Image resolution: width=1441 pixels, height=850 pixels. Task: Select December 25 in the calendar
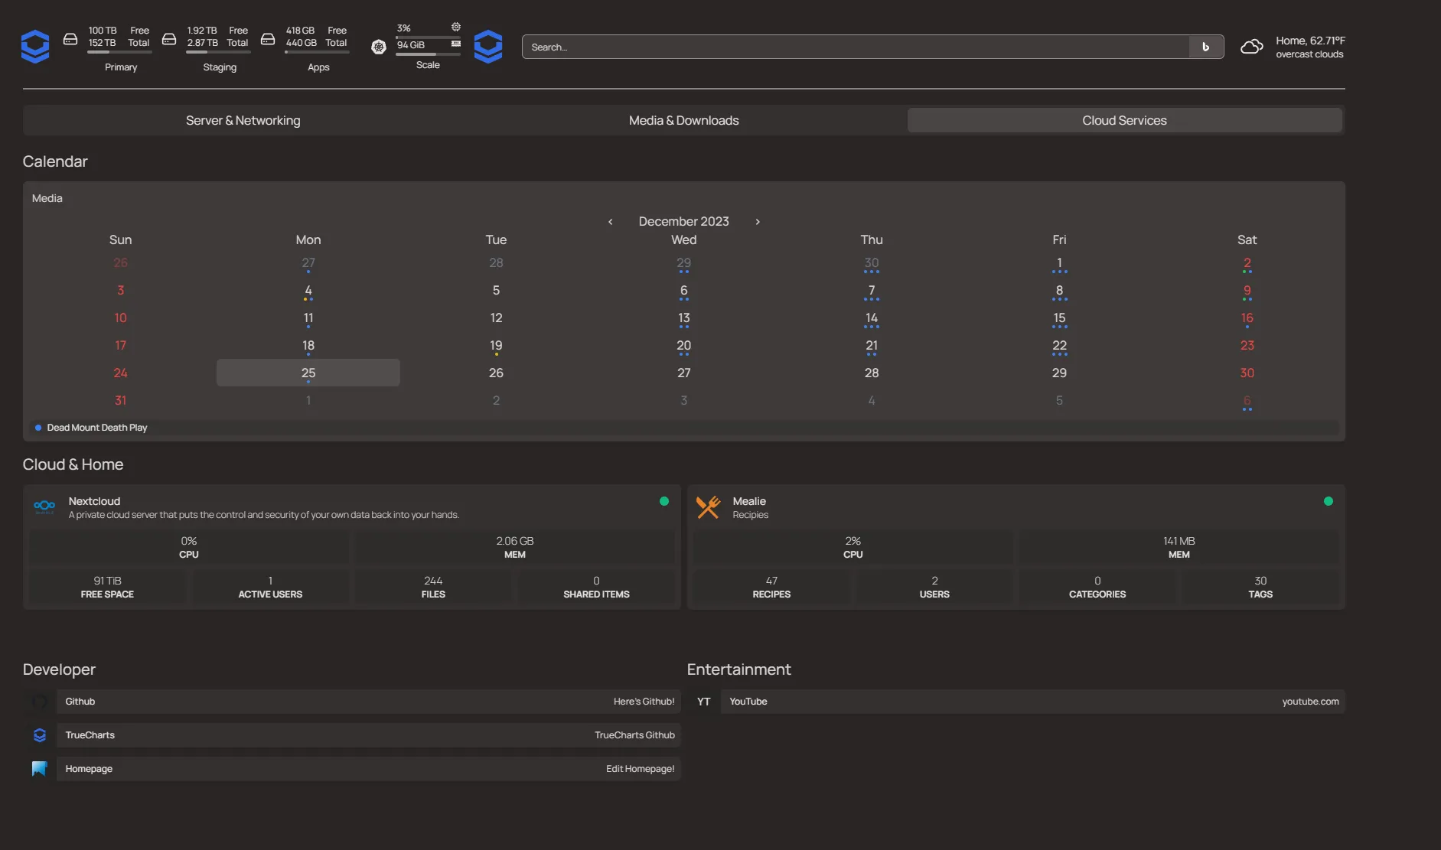[308, 373]
